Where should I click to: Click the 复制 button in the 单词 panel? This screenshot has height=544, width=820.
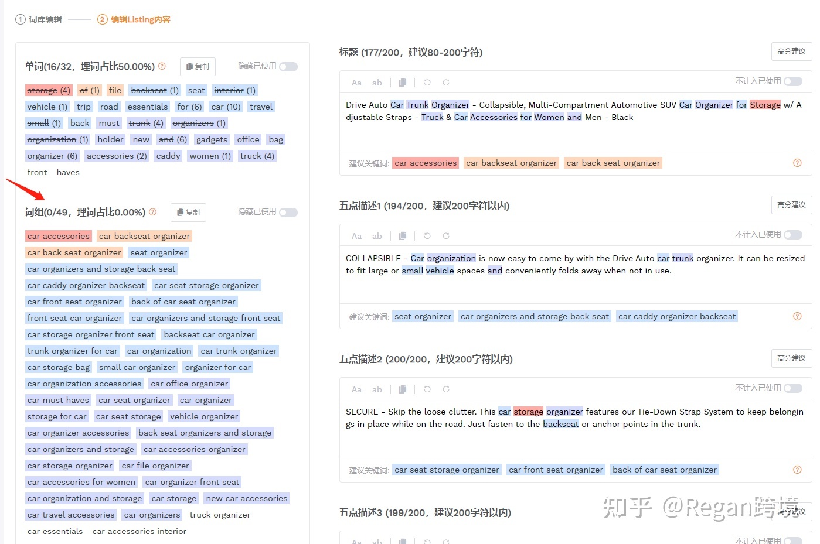point(198,66)
